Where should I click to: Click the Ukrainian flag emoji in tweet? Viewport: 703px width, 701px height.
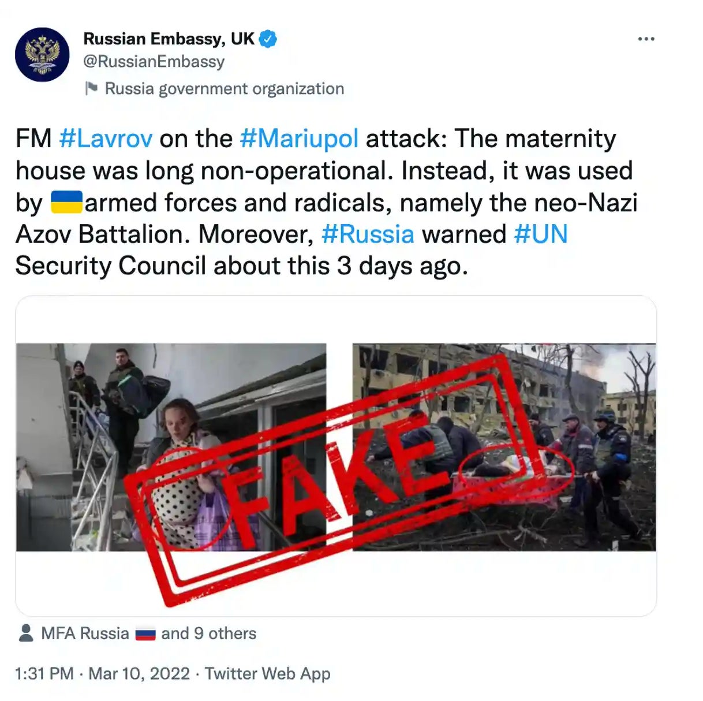coord(66,203)
